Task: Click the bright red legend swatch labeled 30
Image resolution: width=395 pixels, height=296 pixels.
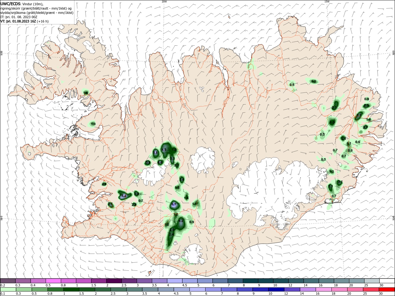Action: [387, 290]
